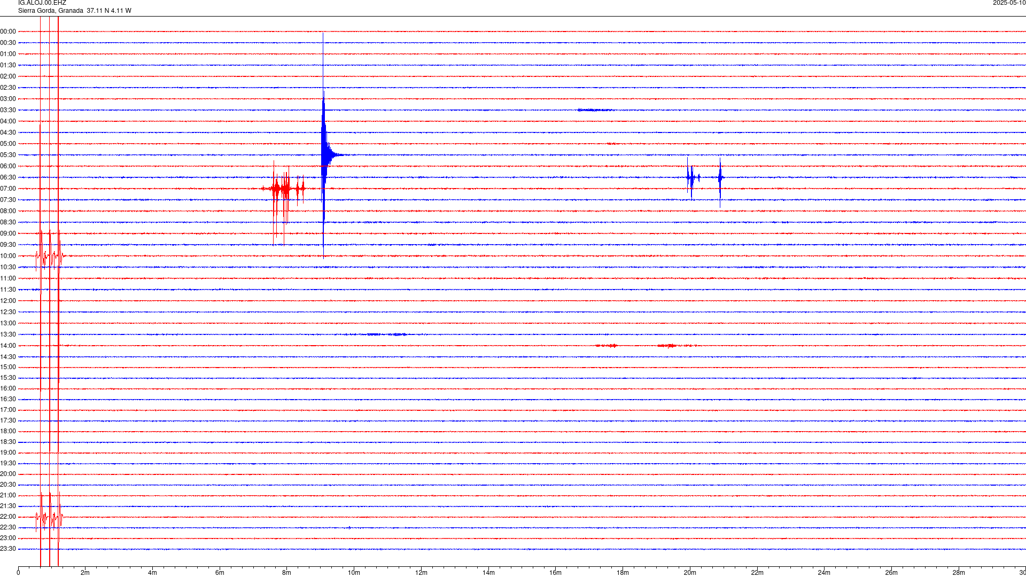This screenshot has height=577, width=1026.
Task: Click the 12m tick on time axis
Action: (421, 573)
